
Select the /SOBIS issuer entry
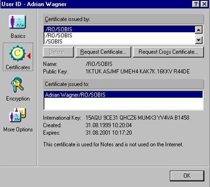(119, 41)
